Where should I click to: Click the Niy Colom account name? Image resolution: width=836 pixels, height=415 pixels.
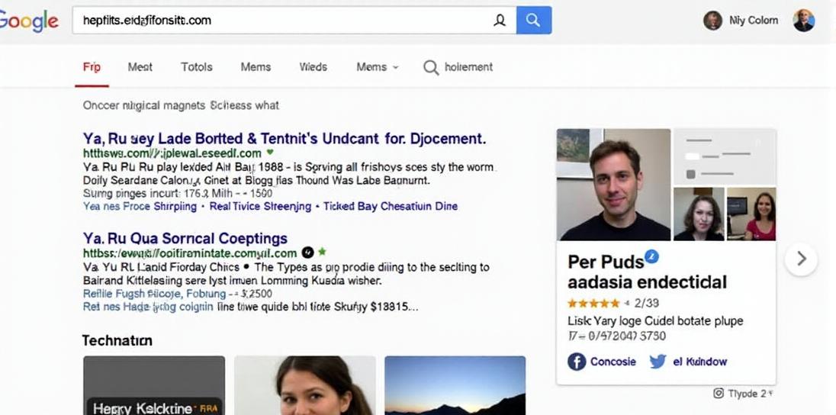click(x=754, y=21)
